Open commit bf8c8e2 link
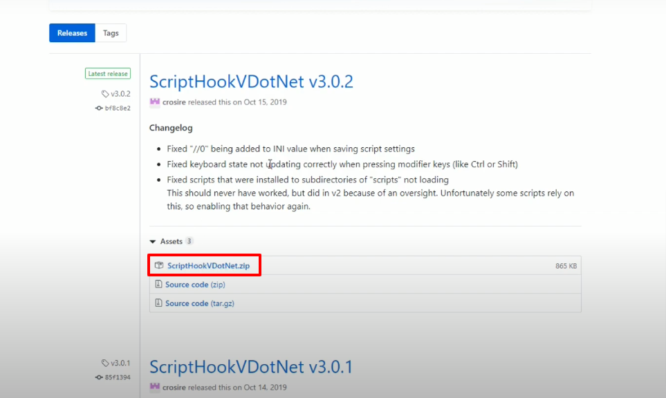Screen dimensions: 666x398 pos(118,108)
